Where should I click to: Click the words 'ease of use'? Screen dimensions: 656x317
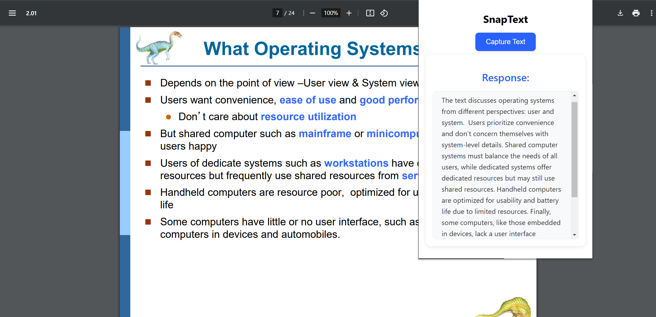[308, 100]
